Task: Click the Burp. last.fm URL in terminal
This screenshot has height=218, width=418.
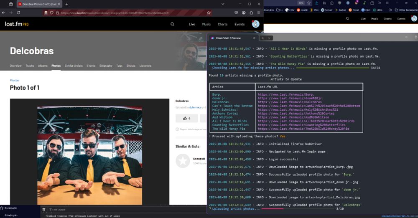Action: point(286,94)
